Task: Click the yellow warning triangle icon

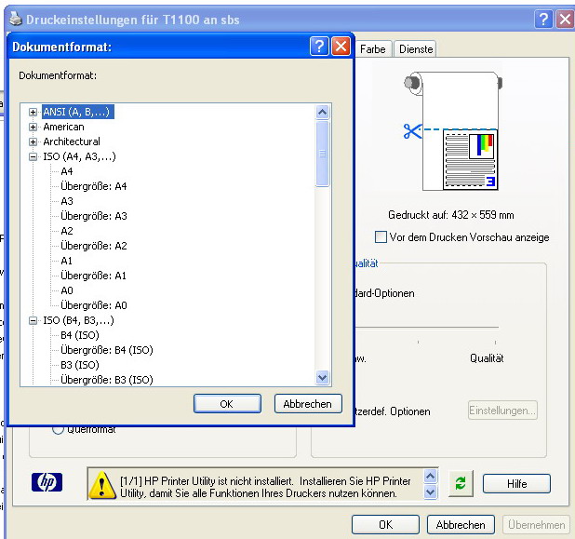Action: pyautogui.click(x=102, y=484)
